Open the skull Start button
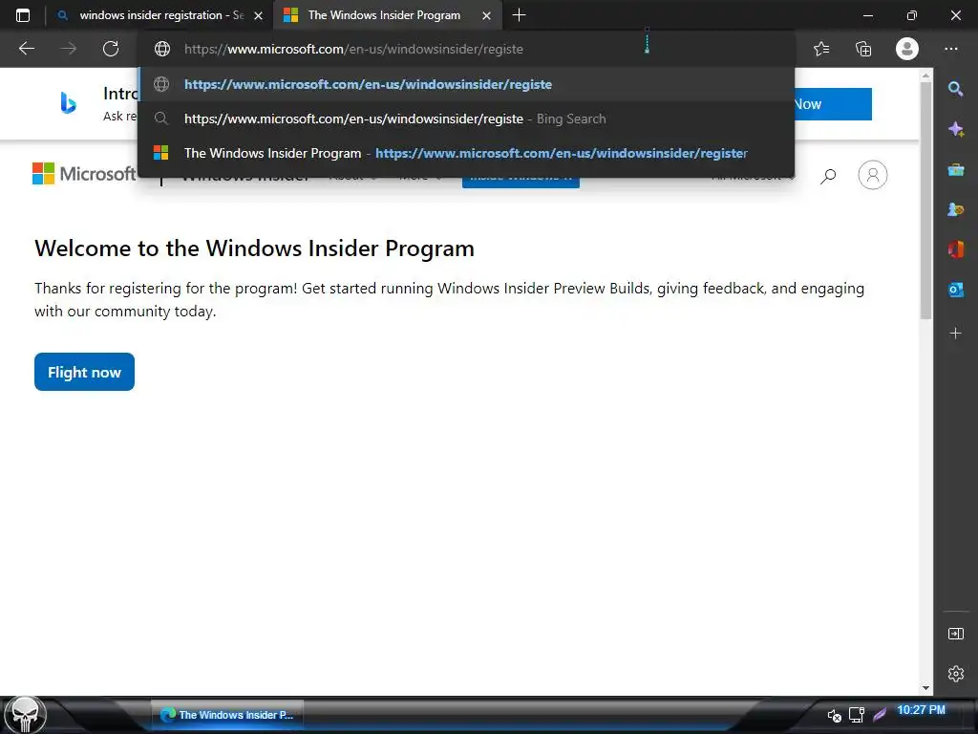Image resolution: width=978 pixels, height=734 pixels. (x=23, y=715)
